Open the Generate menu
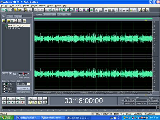The image size is (160, 120). pyautogui.click(x=26, y=5)
